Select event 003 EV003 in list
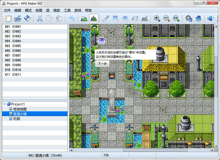 (35, 36)
